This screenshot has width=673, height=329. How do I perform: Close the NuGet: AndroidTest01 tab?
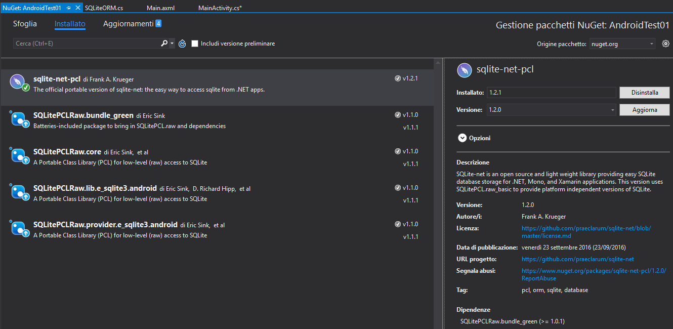[x=77, y=8]
